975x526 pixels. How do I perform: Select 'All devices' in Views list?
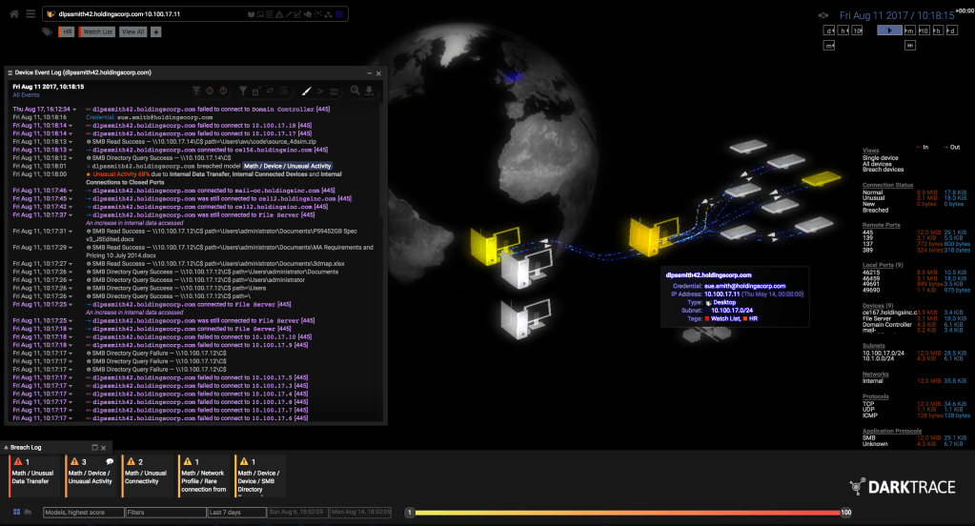click(x=880, y=163)
